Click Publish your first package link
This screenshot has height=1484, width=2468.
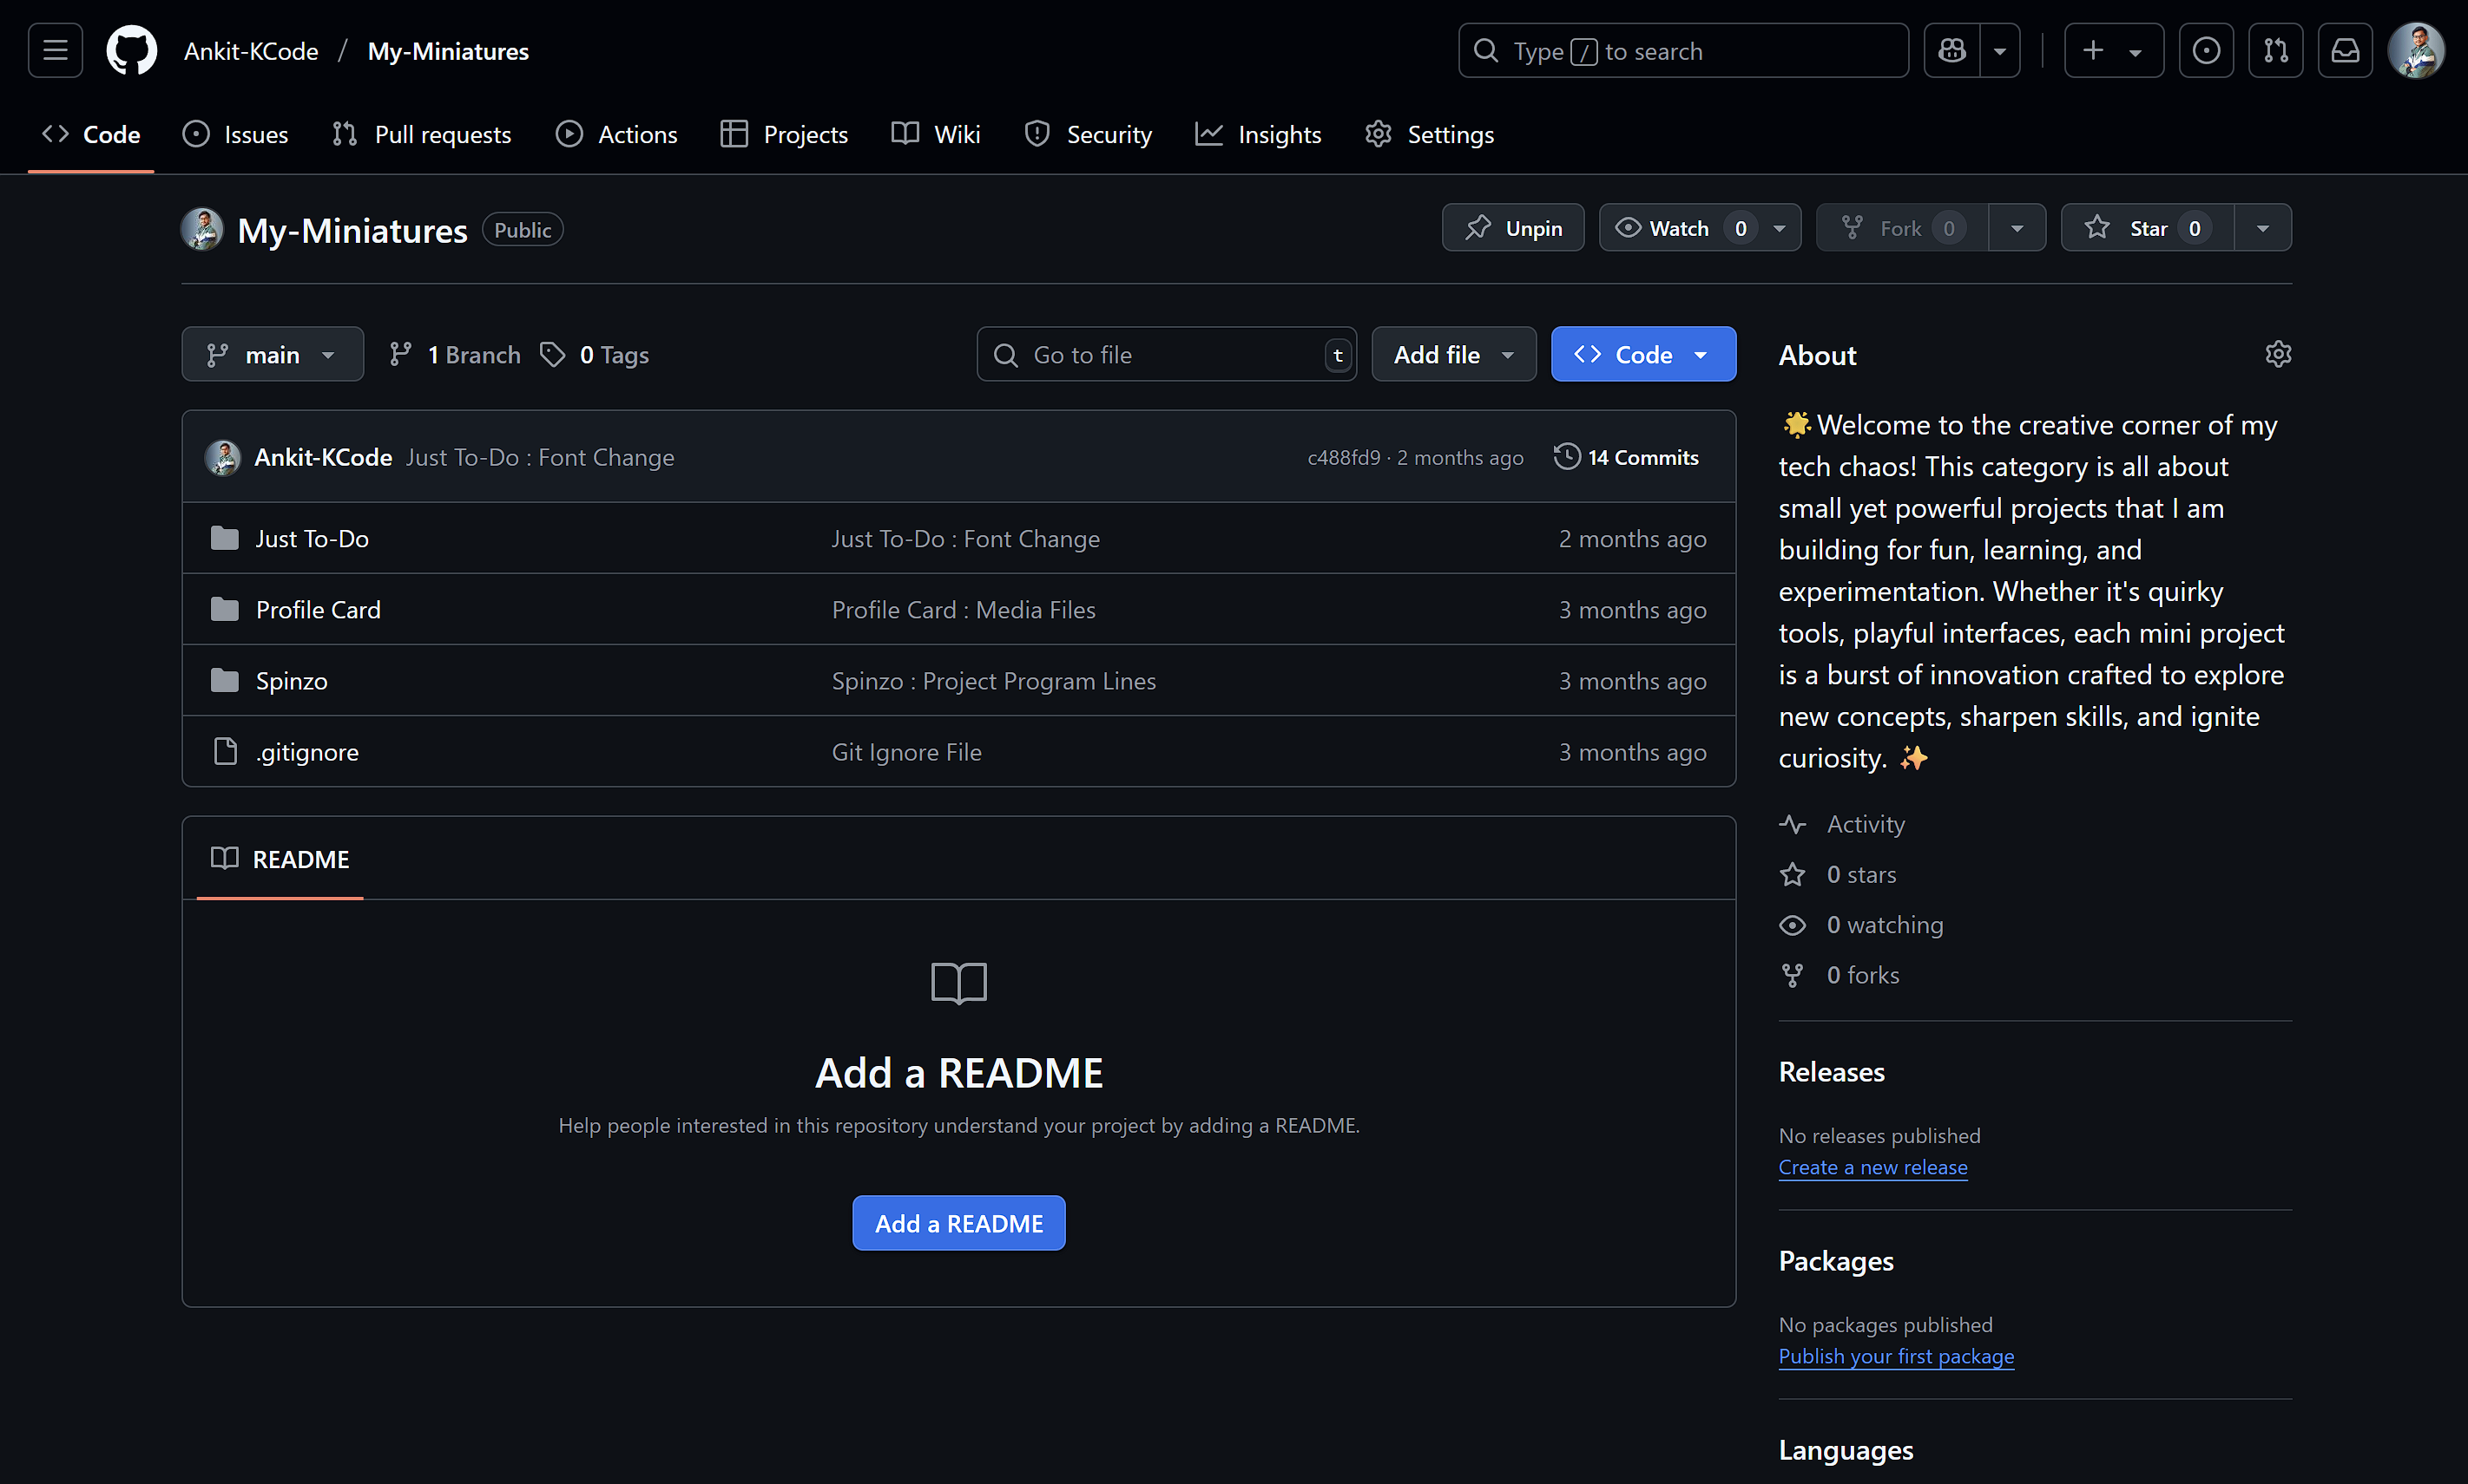(1896, 1356)
